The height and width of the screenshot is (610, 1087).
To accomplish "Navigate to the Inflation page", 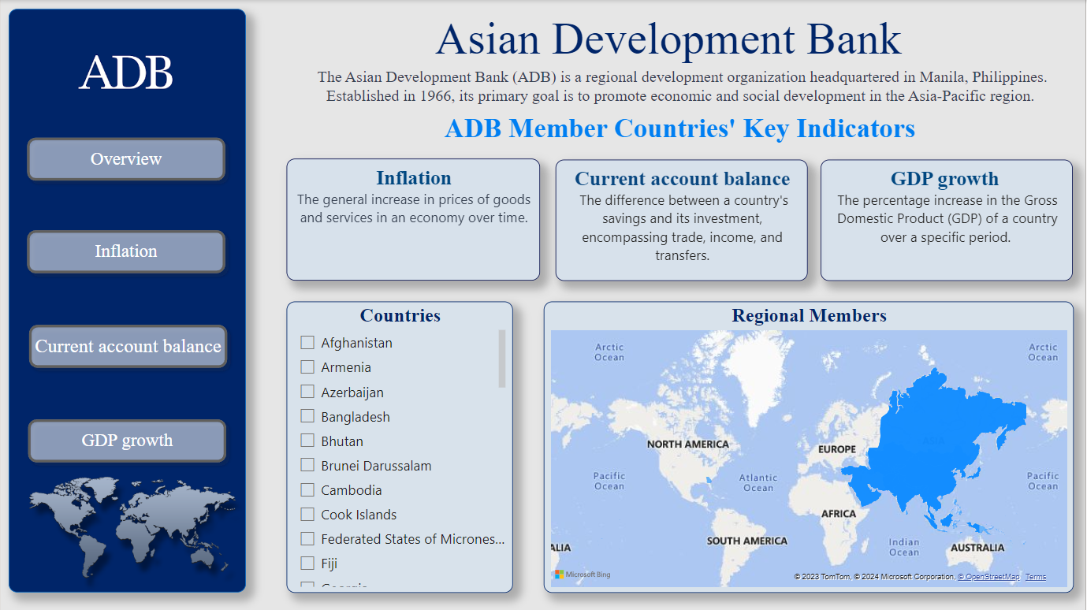I will coord(126,251).
